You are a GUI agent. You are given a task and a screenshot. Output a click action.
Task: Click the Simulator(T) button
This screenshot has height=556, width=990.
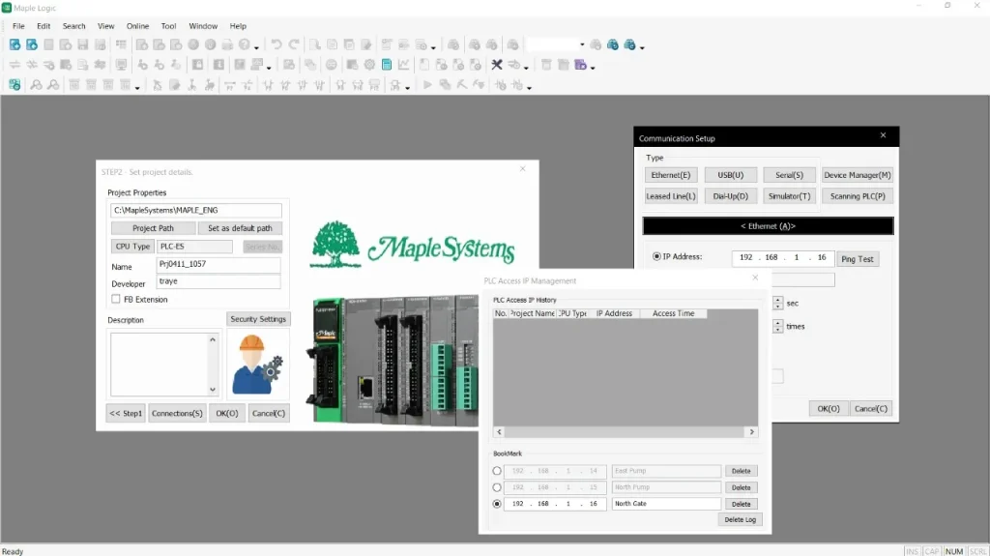[x=789, y=196]
